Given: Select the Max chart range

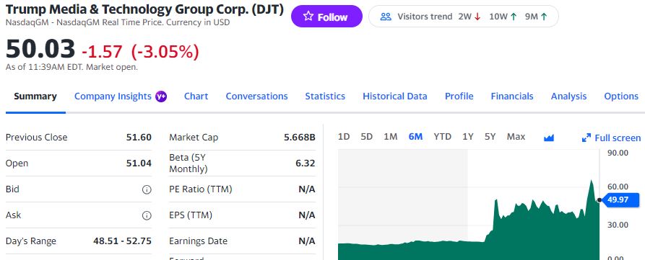Looking at the screenshot, I should [516, 137].
